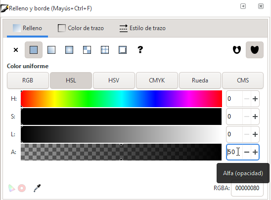This screenshot has height=200, width=271.
Task: Click the unset paint question mark
Action: pyautogui.click(x=140, y=50)
